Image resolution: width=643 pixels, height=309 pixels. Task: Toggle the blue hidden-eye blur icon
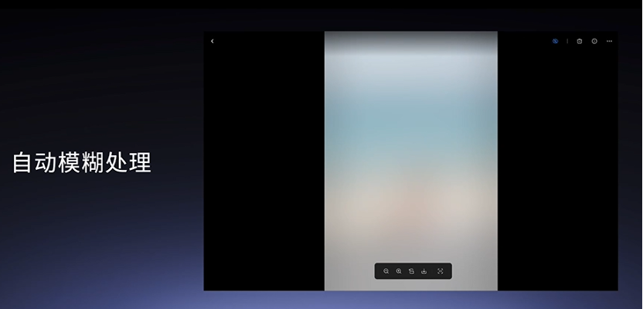pyautogui.click(x=555, y=41)
